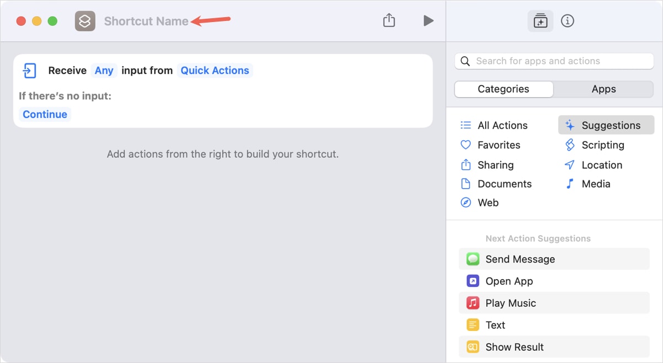This screenshot has height=363, width=663.
Task: Click the Shortcut Name title field
Action: pyautogui.click(x=146, y=21)
